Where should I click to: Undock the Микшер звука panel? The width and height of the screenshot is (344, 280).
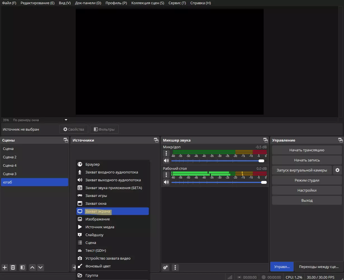(265, 140)
